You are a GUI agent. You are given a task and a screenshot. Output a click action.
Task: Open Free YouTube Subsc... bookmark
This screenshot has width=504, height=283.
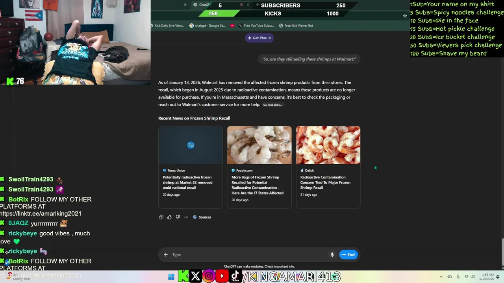pyautogui.click(x=256, y=26)
